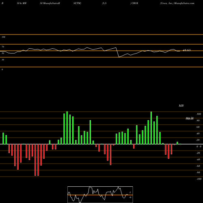Screen dimensions: 203x203
Task: Click the MR axis label 80
Action: click(x=198, y=121)
